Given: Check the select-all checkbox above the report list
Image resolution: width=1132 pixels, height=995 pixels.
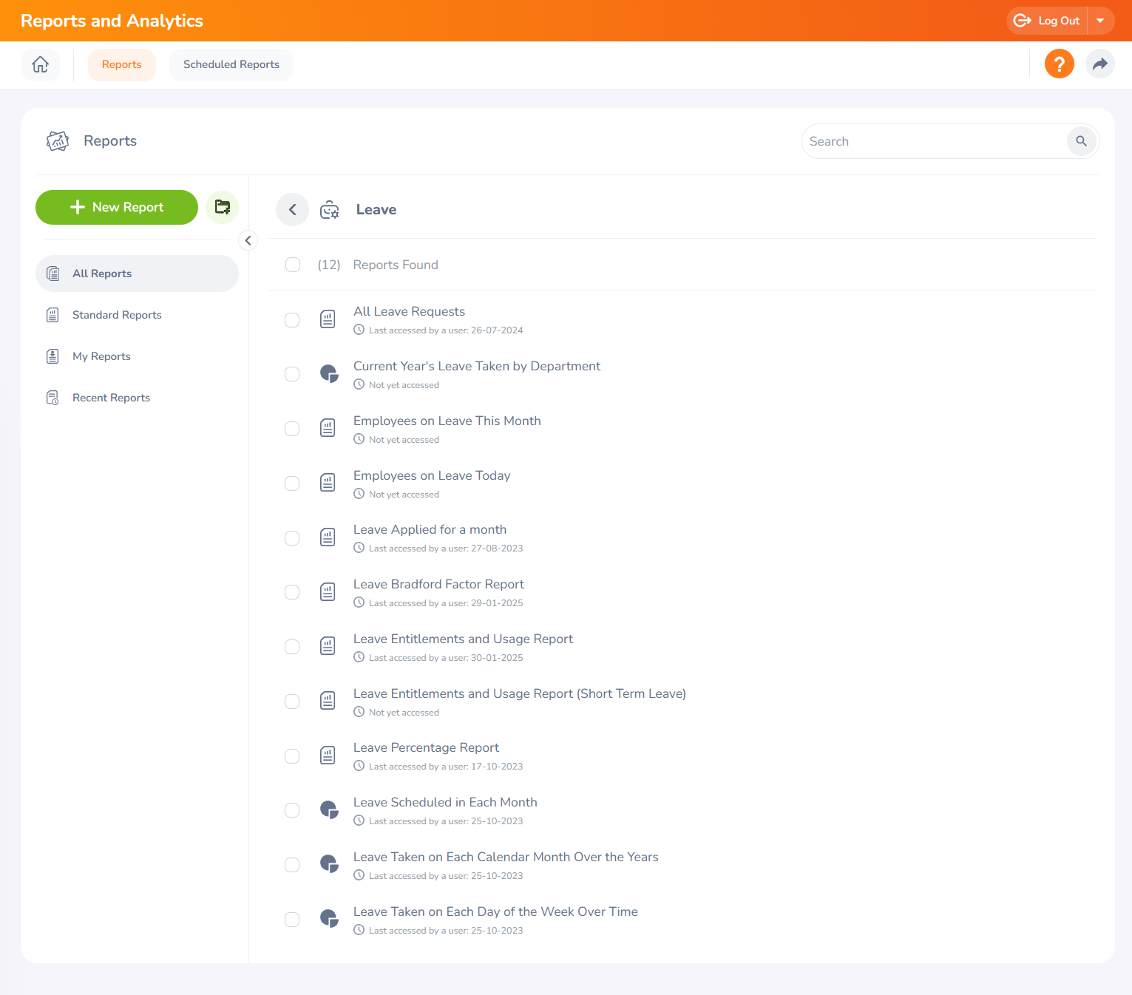Looking at the screenshot, I should pos(292,264).
